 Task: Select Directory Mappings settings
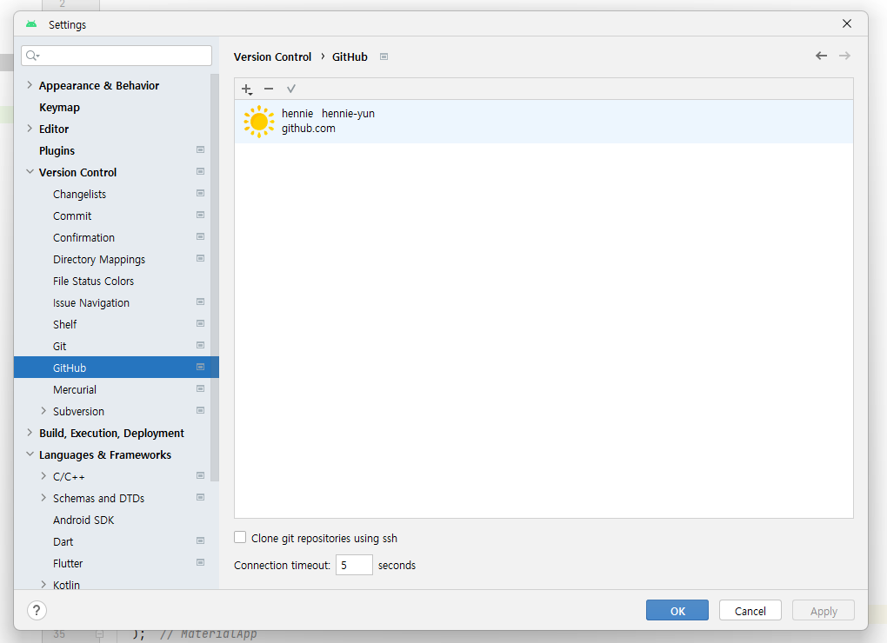pyautogui.click(x=99, y=259)
